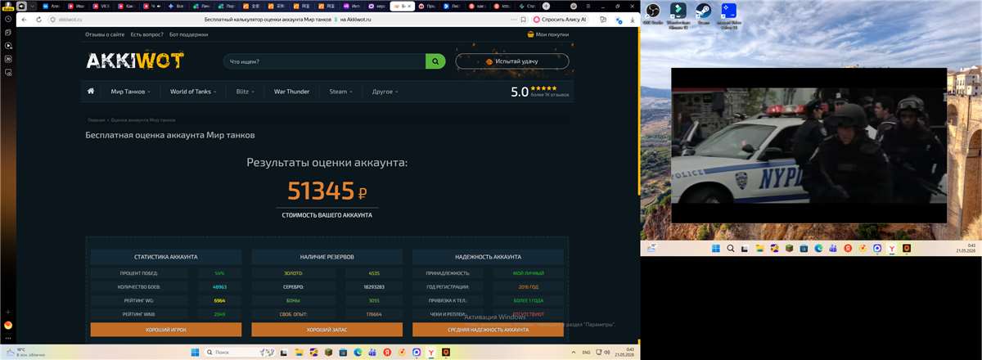The height and width of the screenshot is (360, 982).
Task: Open the AKKIWOT home icon in navigation
Action: (x=91, y=92)
